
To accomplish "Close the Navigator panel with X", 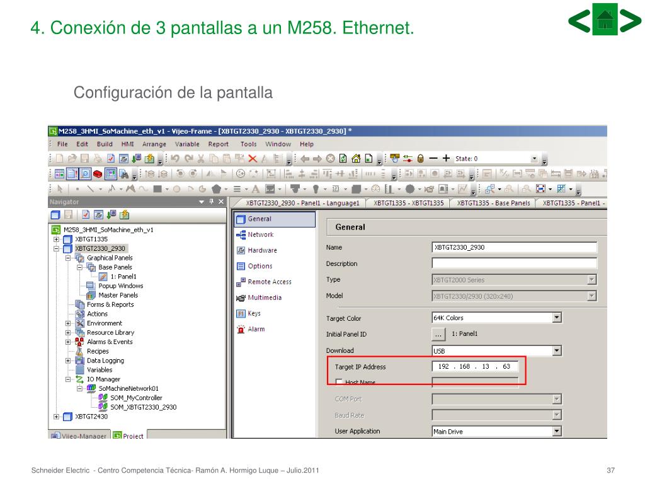I will coord(221,202).
